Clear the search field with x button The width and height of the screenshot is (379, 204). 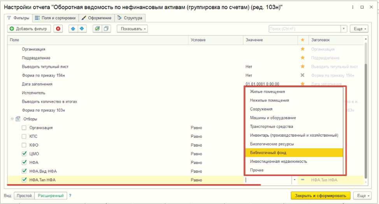[x=344, y=29]
